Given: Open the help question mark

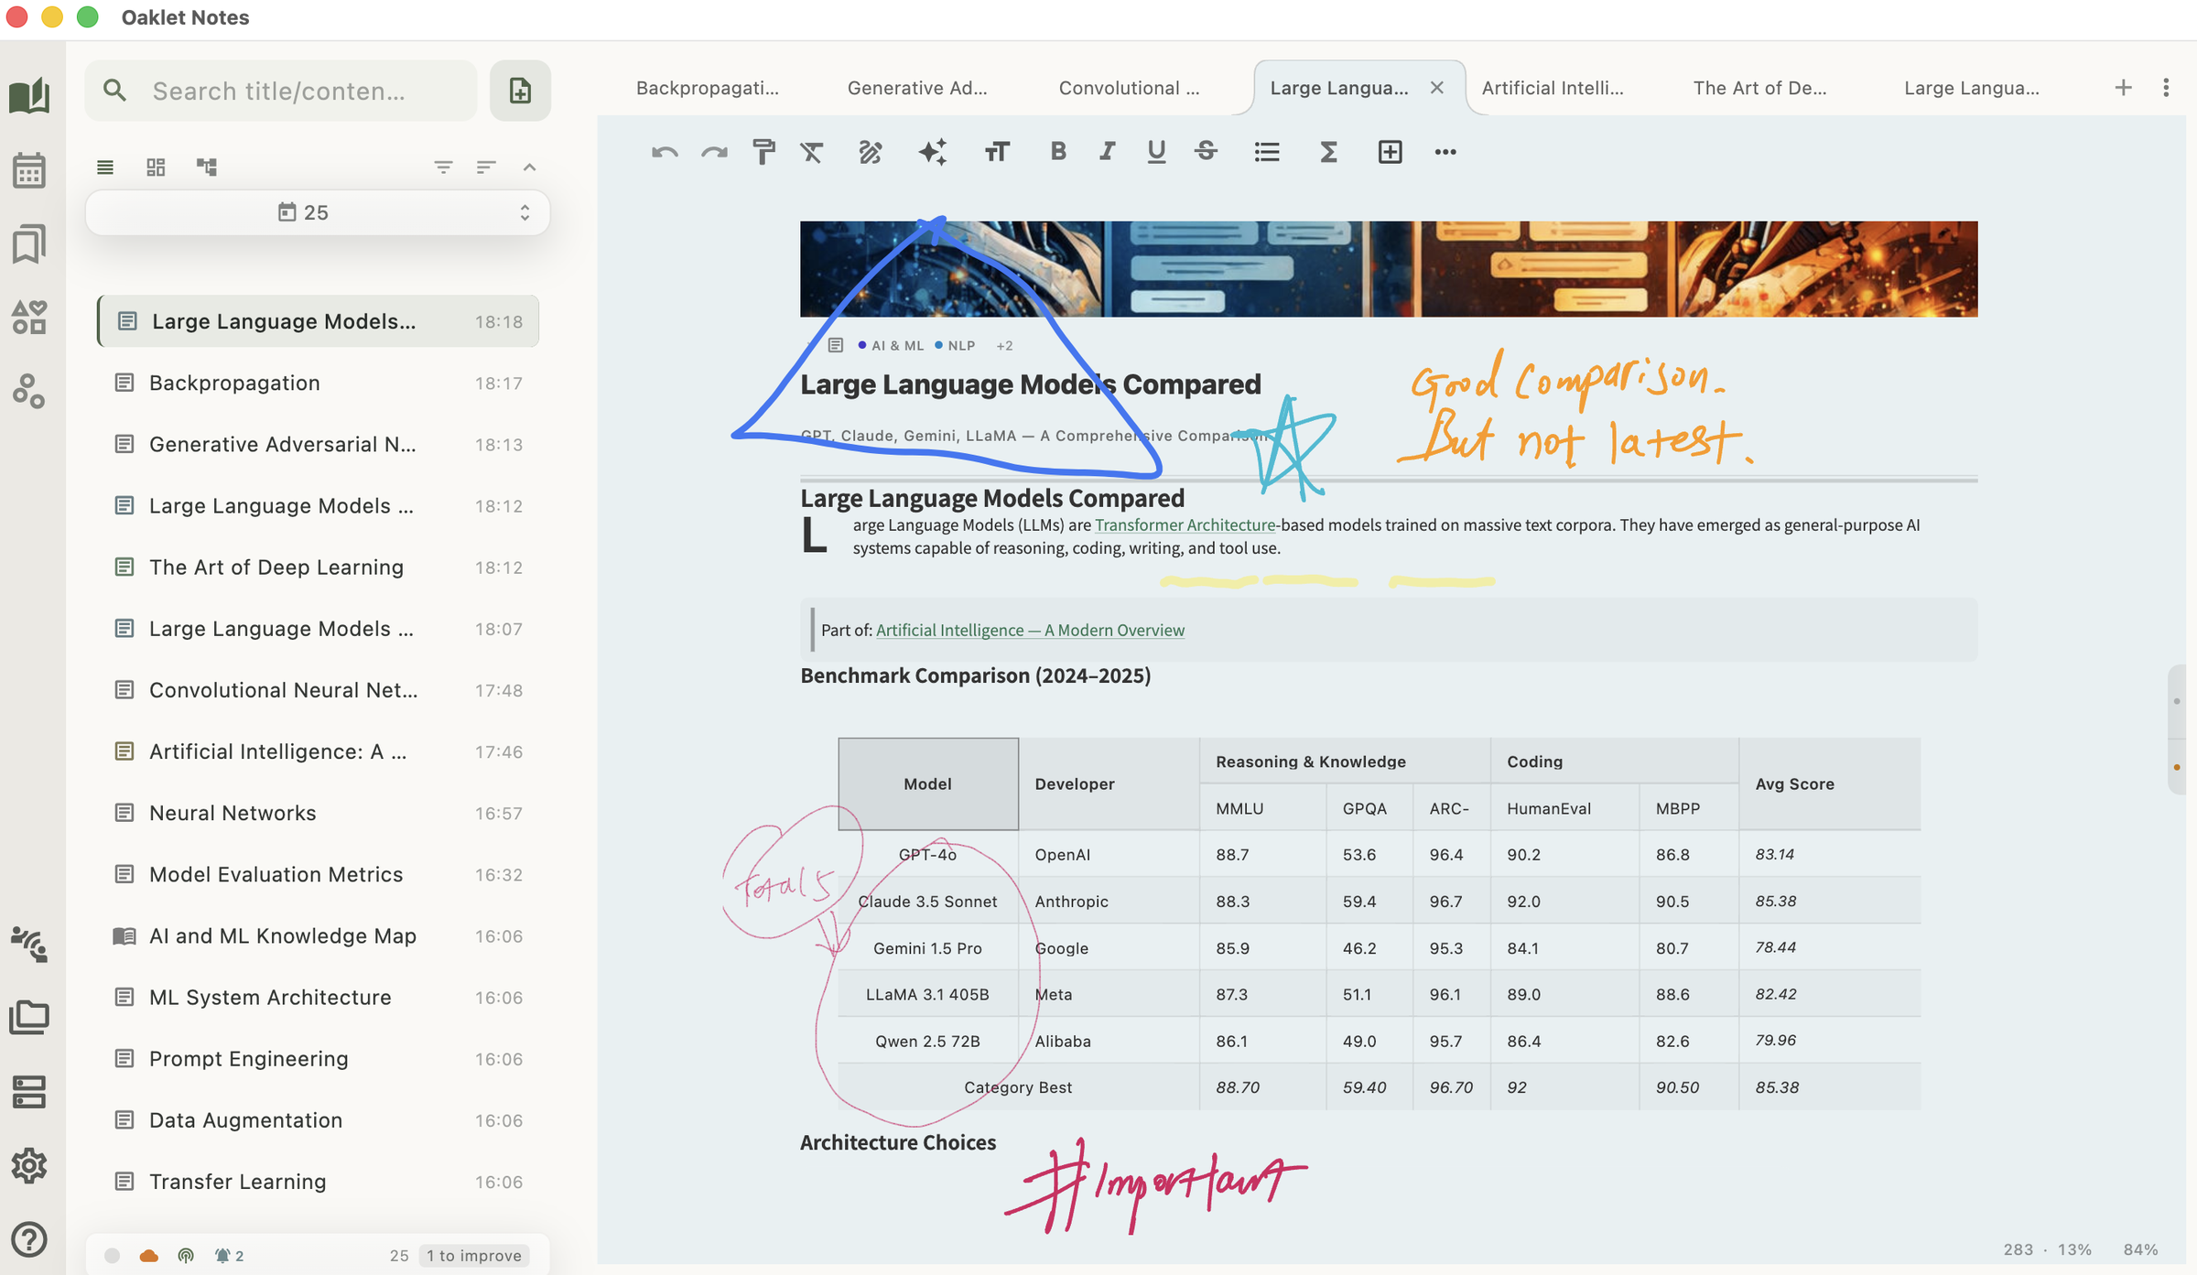Looking at the screenshot, I should click(x=29, y=1239).
